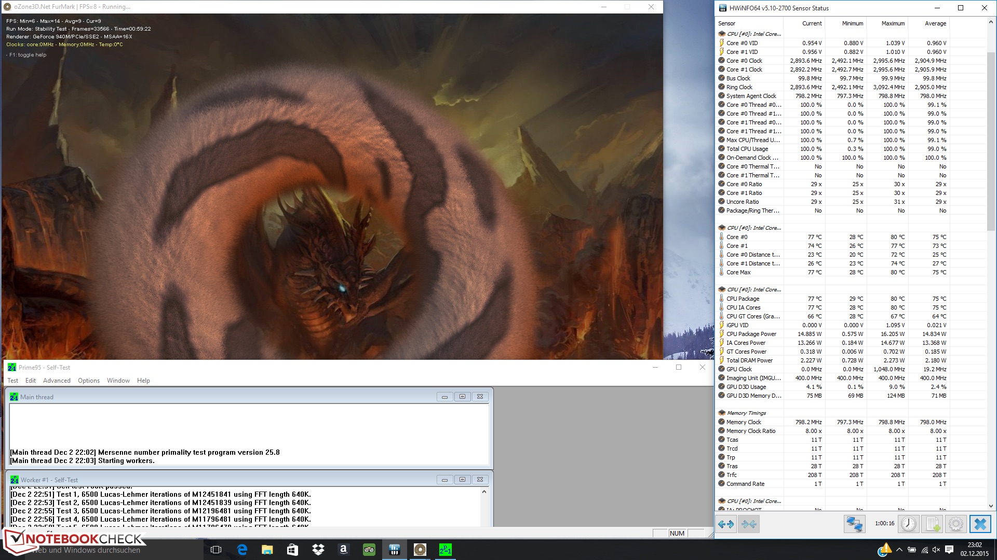The height and width of the screenshot is (560, 997).
Task: Click HWiNFO collapse columns arrows button
Action: (x=749, y=524)
